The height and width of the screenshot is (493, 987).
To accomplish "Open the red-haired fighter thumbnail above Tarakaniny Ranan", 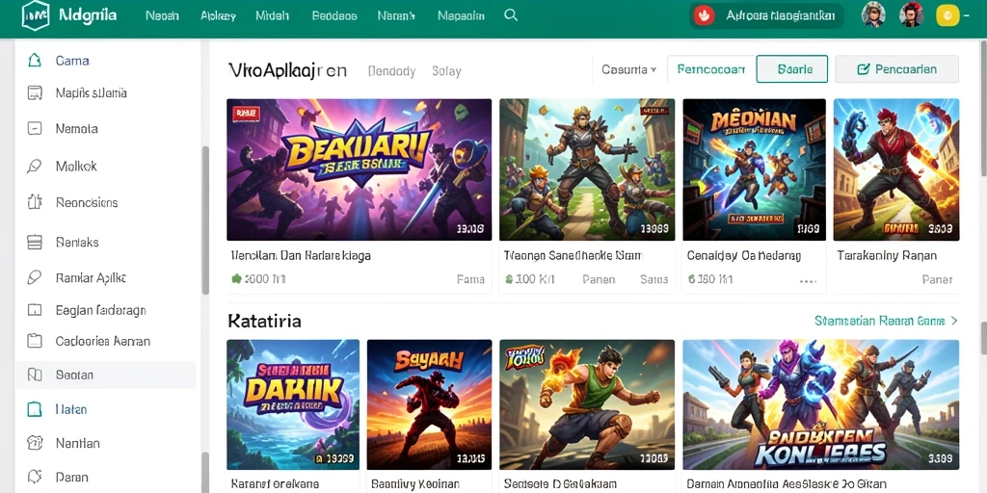I will pos(896,169).
